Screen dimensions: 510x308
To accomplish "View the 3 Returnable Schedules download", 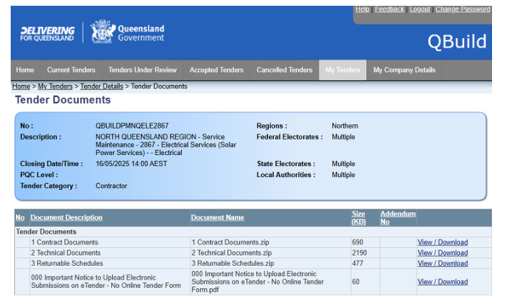I will 442,263.
